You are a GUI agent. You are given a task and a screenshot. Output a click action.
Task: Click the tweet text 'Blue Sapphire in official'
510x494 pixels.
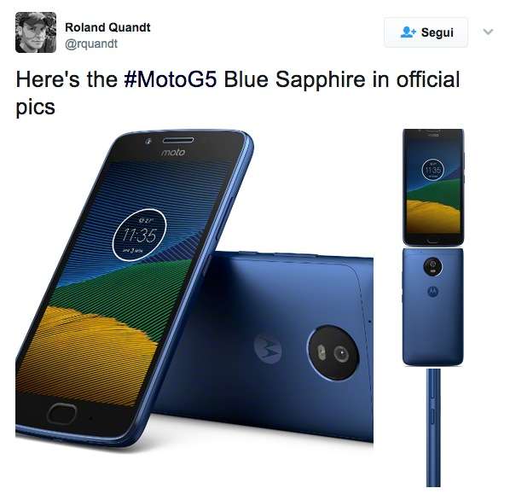point(342,79)
